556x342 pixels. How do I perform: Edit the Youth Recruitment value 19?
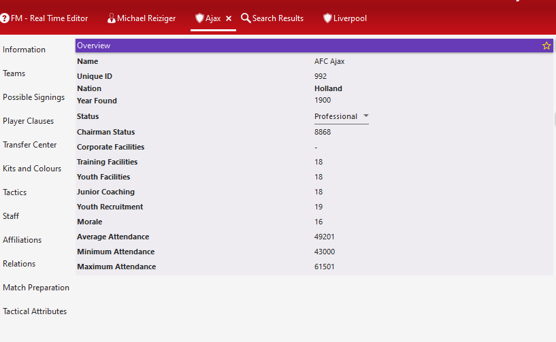pos(318,207)
